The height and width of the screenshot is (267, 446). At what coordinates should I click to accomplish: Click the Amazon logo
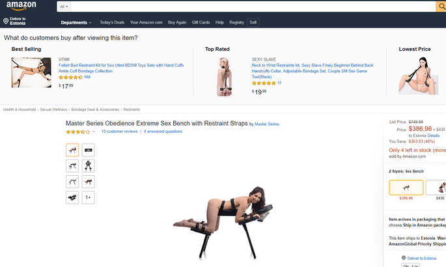point(21,6)
